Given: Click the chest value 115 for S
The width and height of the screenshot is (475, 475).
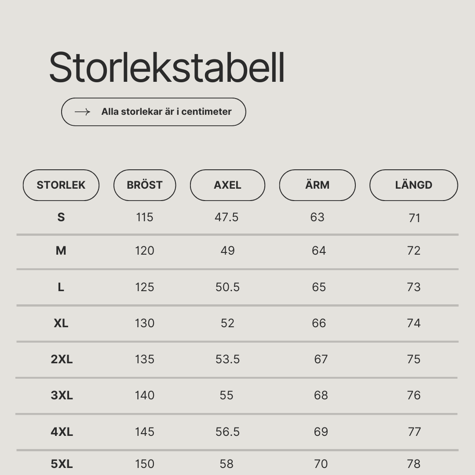Looking at the screenshot, I should 145,217.
